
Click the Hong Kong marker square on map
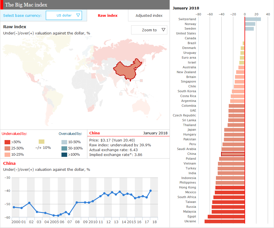[x=141, y=81]
